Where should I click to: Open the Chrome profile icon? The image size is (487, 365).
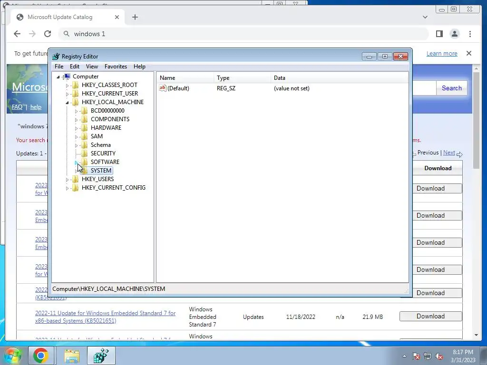[454, 34]
